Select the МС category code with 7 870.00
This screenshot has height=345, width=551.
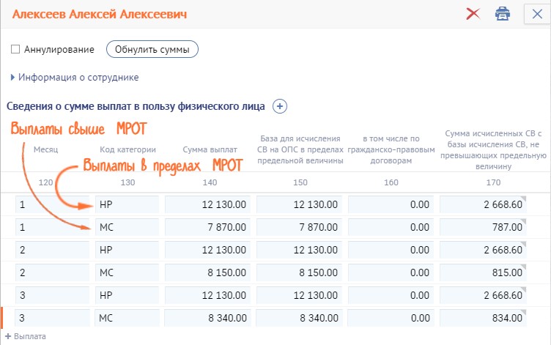126,228
